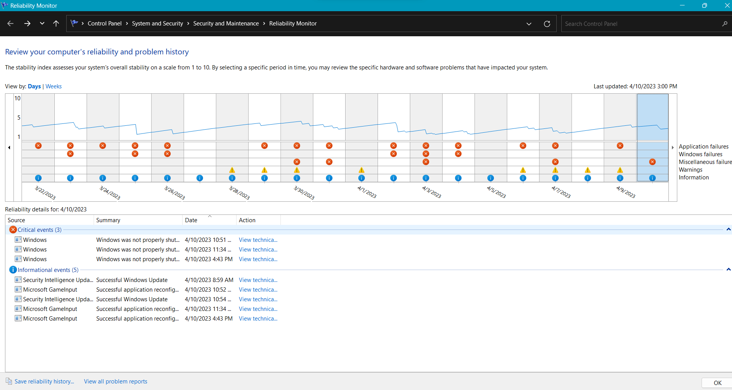The image size is (732, 390).
Task: Click the OK button
Action: tap(717, 383)
